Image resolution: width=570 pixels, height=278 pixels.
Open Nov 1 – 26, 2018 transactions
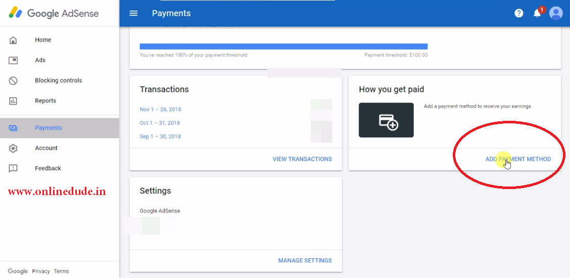(x=160, y=109)
